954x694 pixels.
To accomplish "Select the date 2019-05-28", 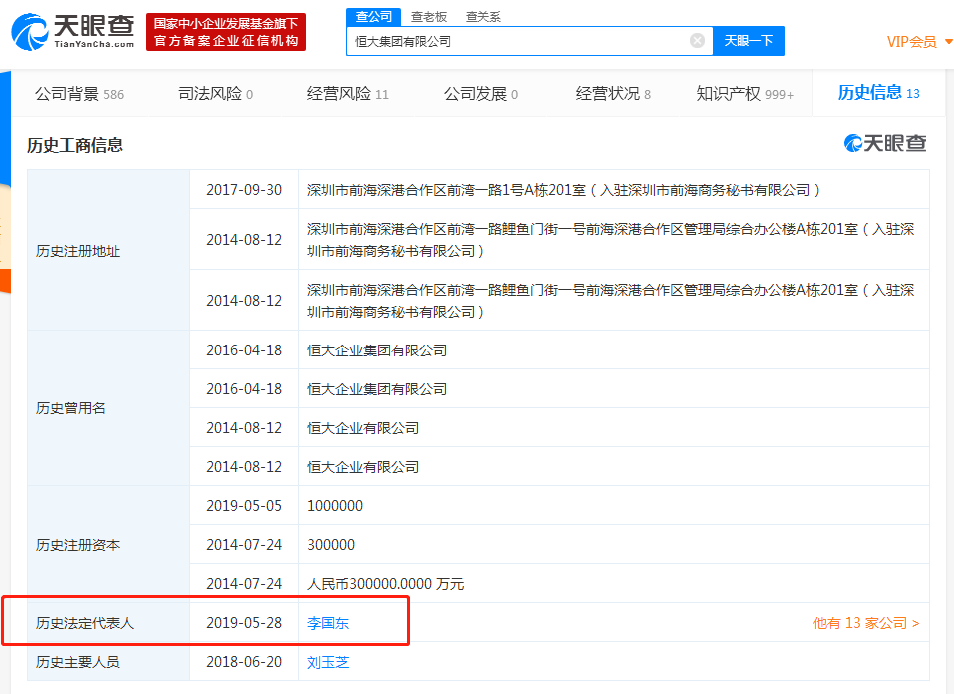I will (x=244, y=623).
